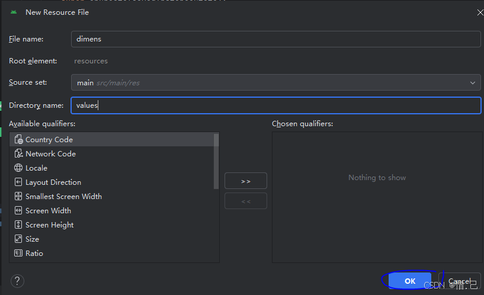Click the resources root element text
The width and height of the screenshot is (484, 295).
[91, 61]
